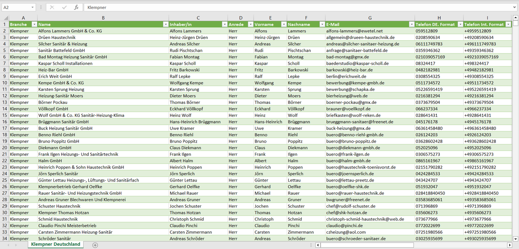
Task: Add a new sheet with plus icon
Action: pos(95,245)
